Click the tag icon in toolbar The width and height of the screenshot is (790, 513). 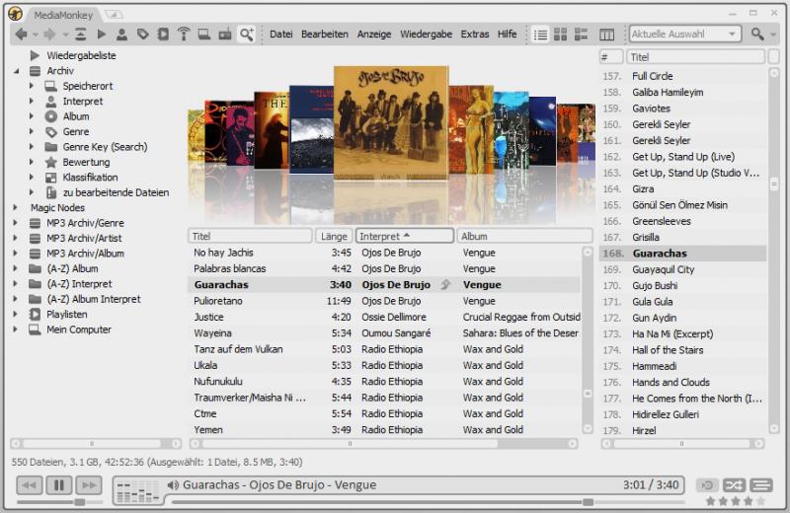[143, 34]
